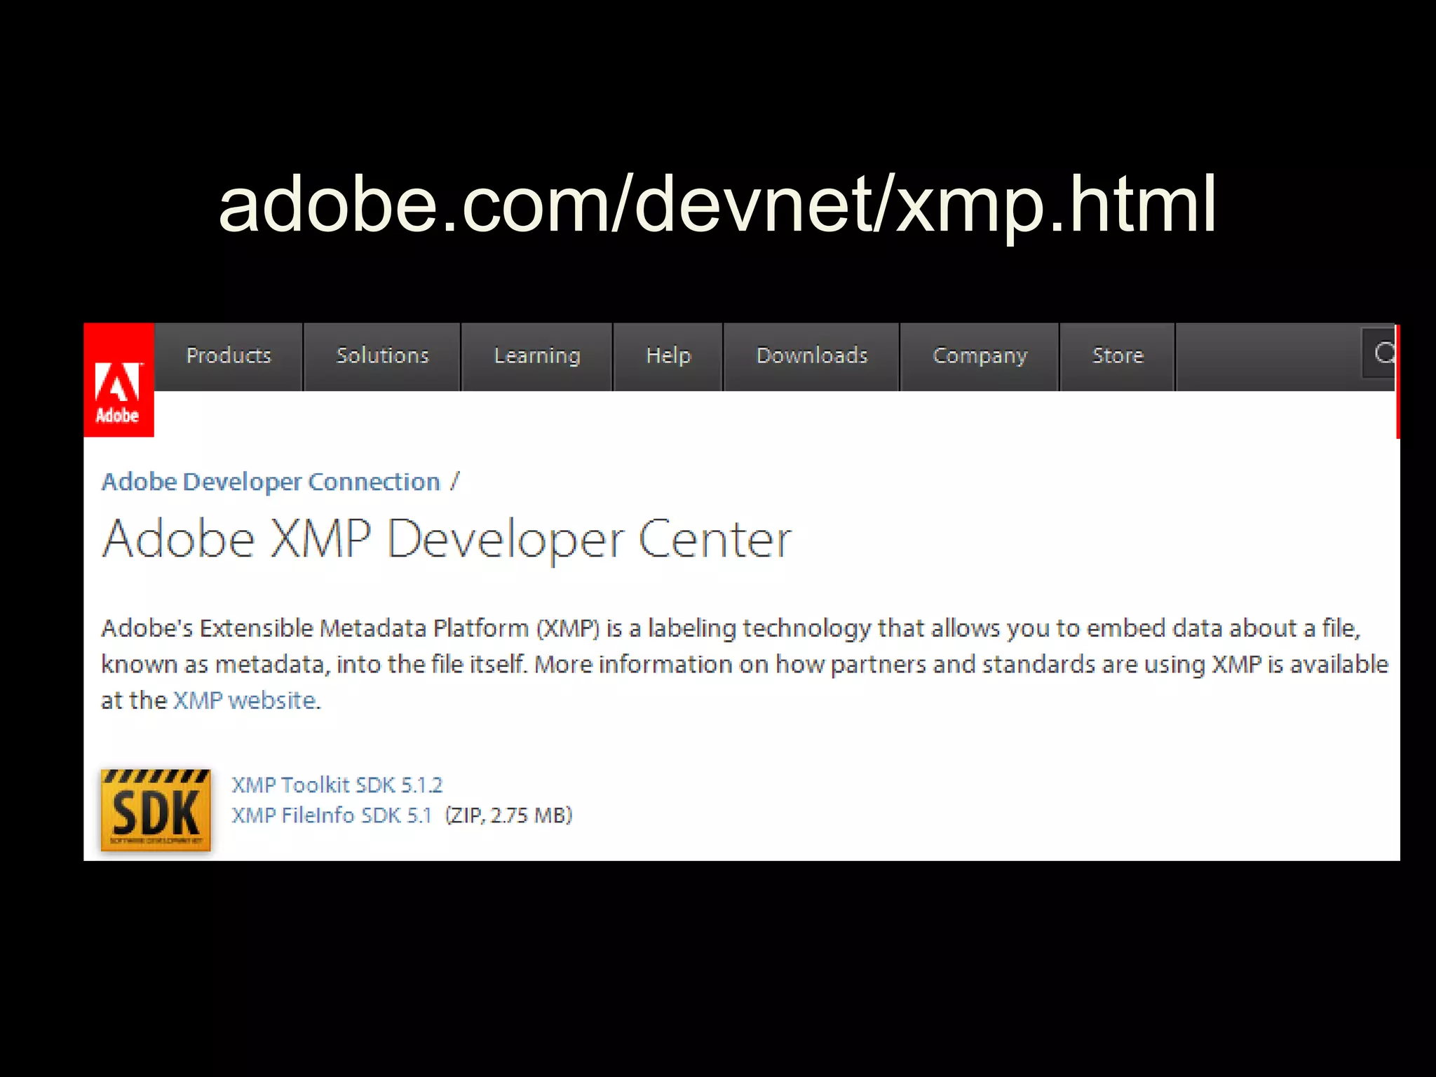Image resolution: width=1436 pixels, height=1077 pixels.
Task: Click the Adobe XMP Developer Center heading
Action: pyautogui.click(x=447, y=539)
